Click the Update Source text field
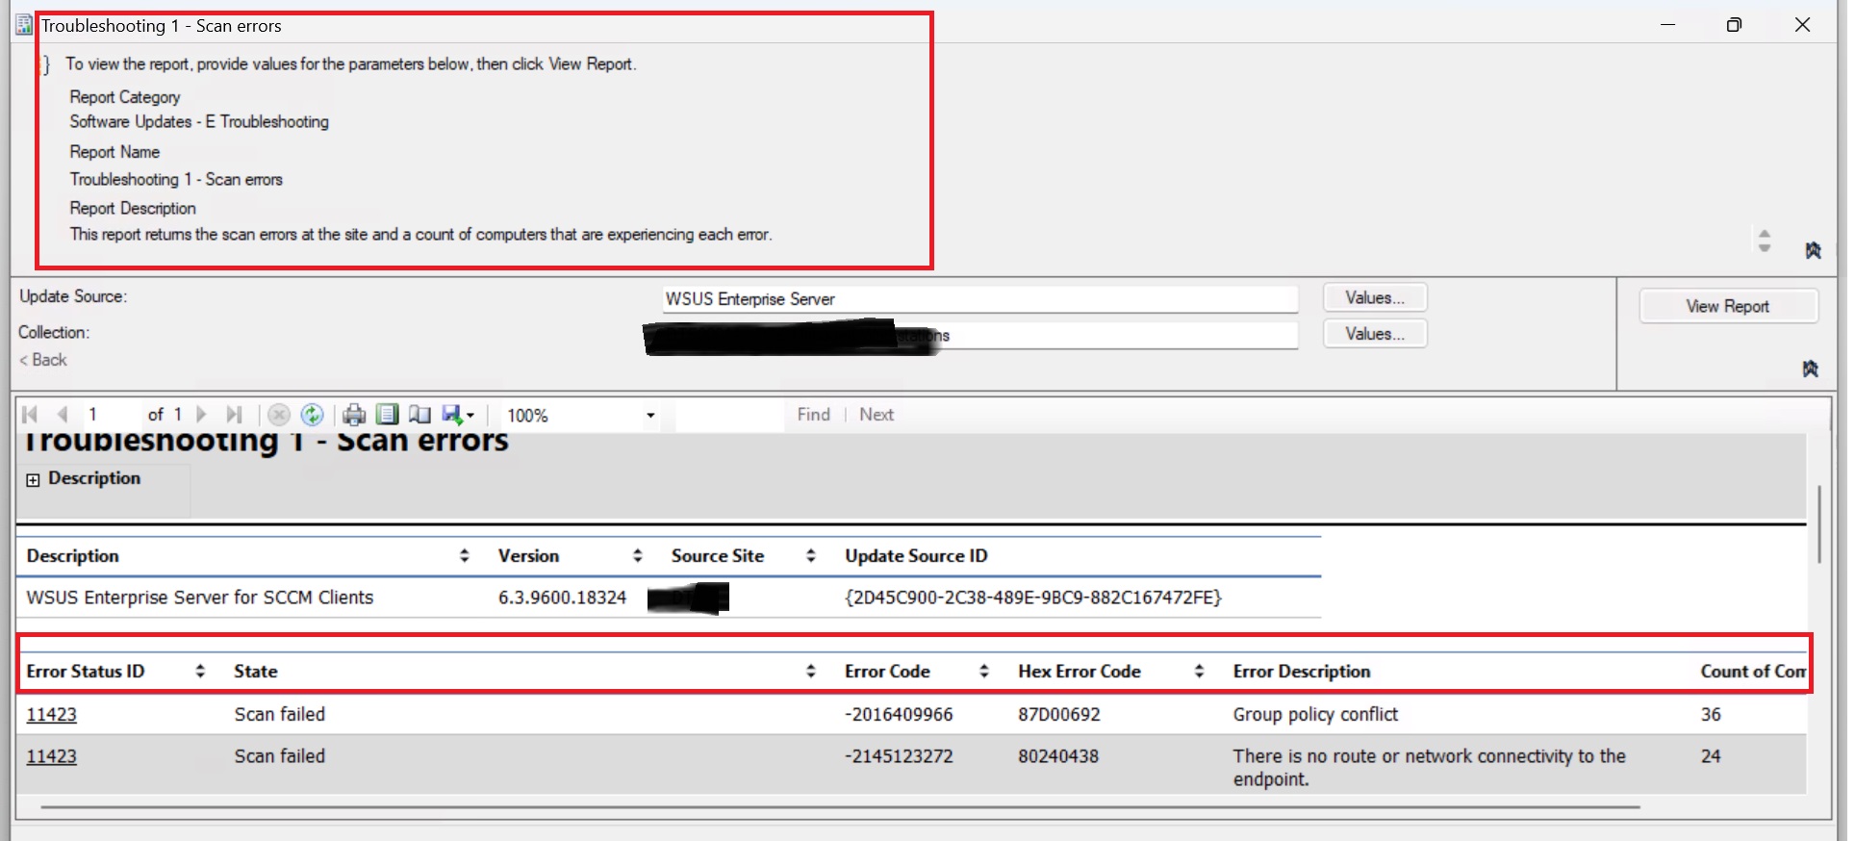Image resolution: width=1855 pixels, height=841 pixels. (x=979, y=299)
